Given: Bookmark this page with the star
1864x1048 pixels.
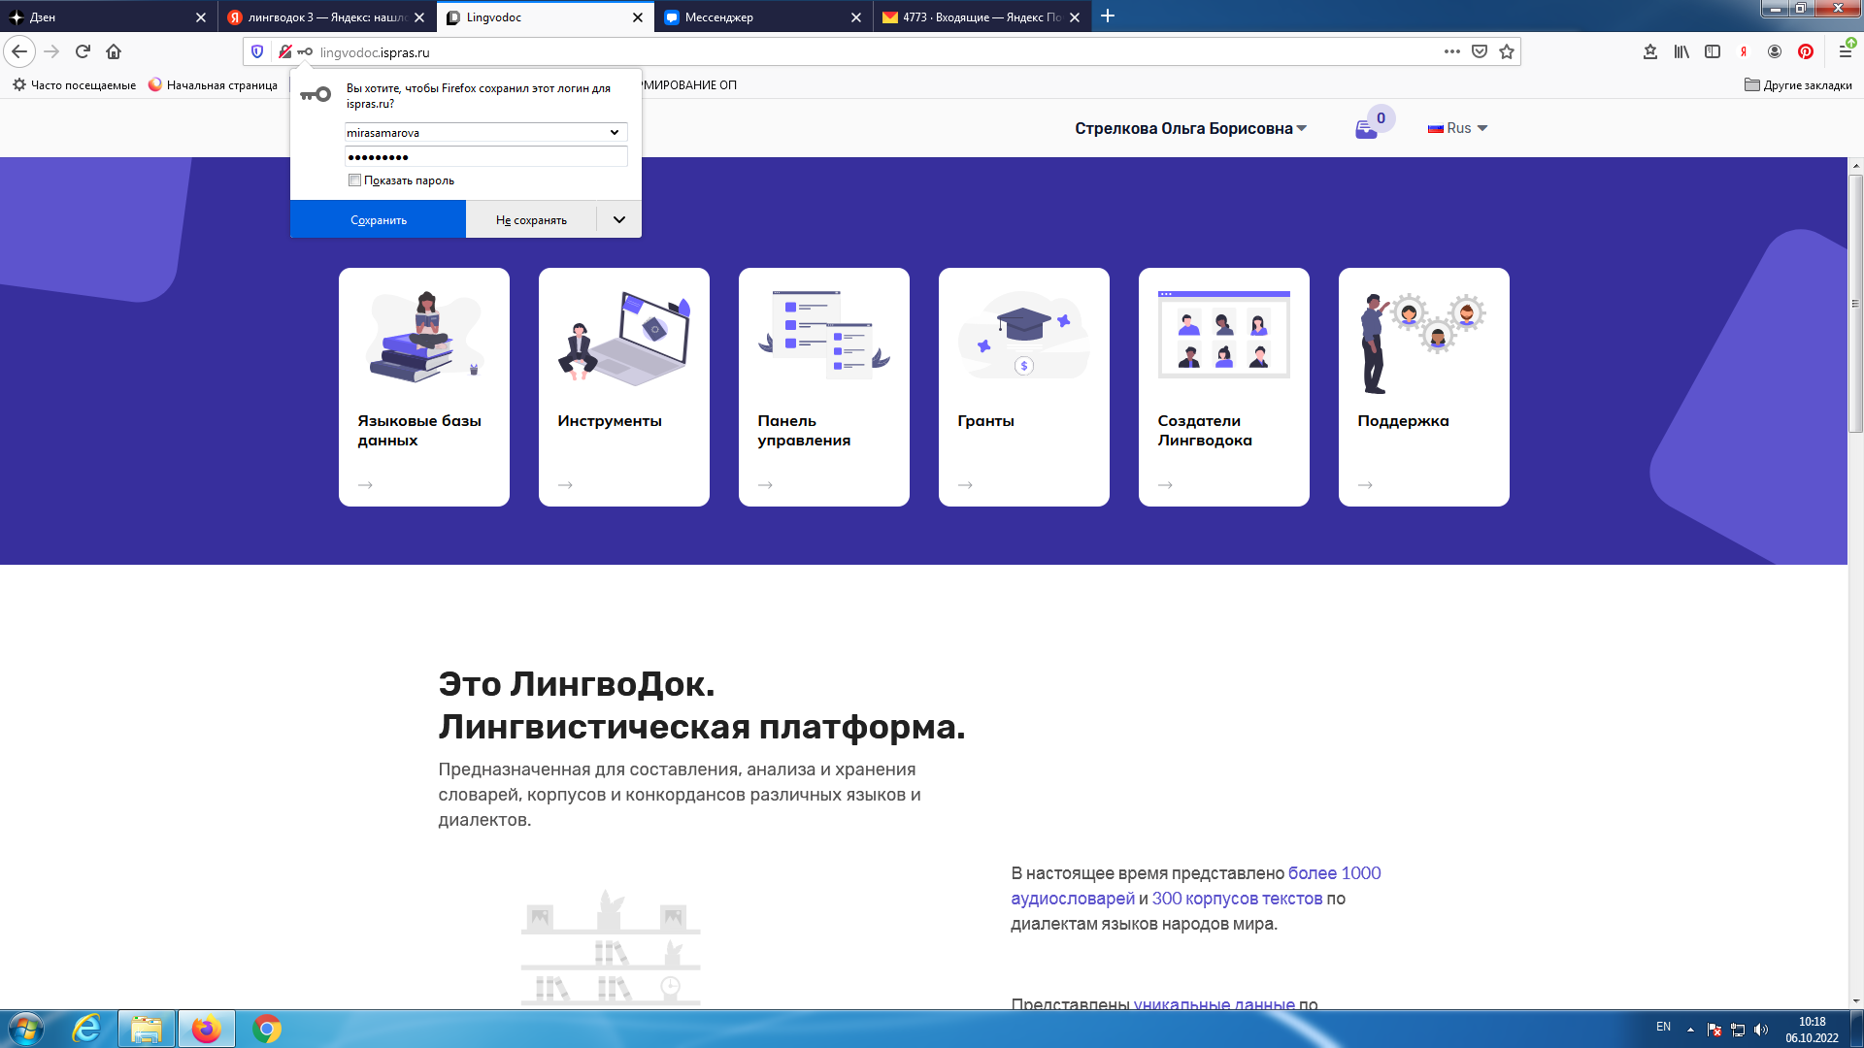Looking at the screenshot, I should (1507, 51).
